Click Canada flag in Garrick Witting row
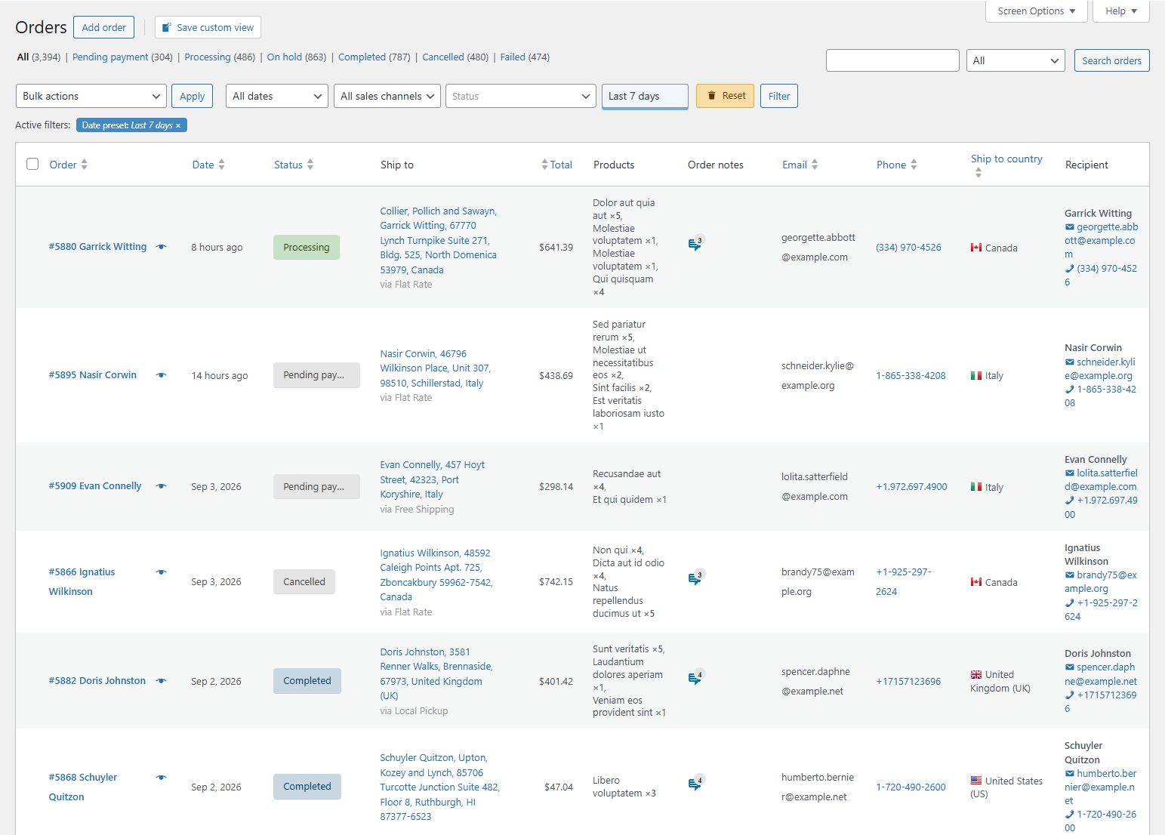Image resolution: width=1165 pixels, height=835 pixels. pos(976,248)
